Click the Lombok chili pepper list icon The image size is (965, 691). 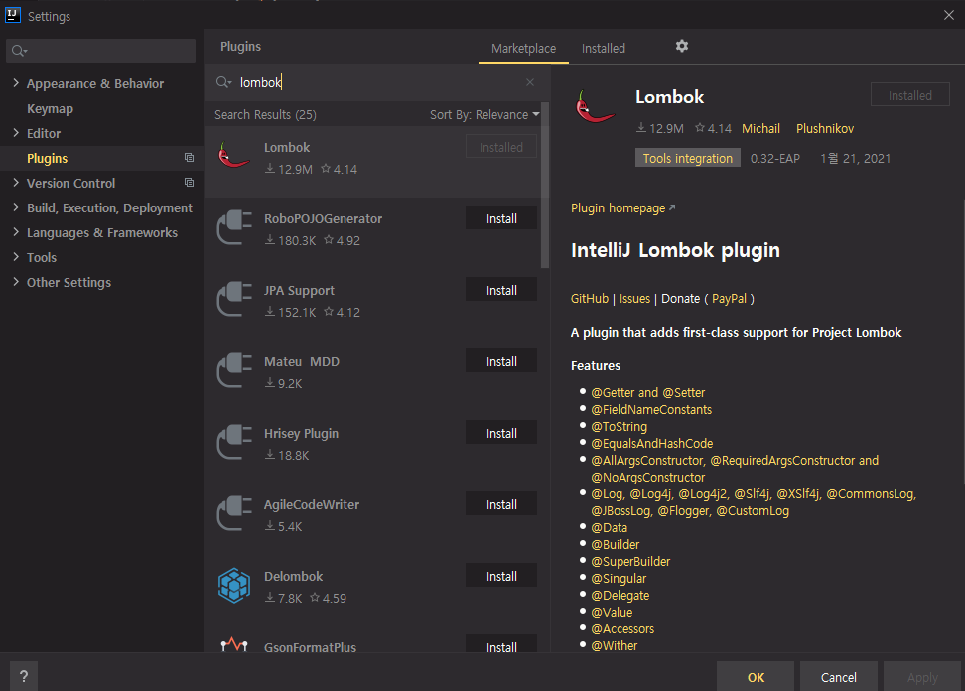click(234, 155)
